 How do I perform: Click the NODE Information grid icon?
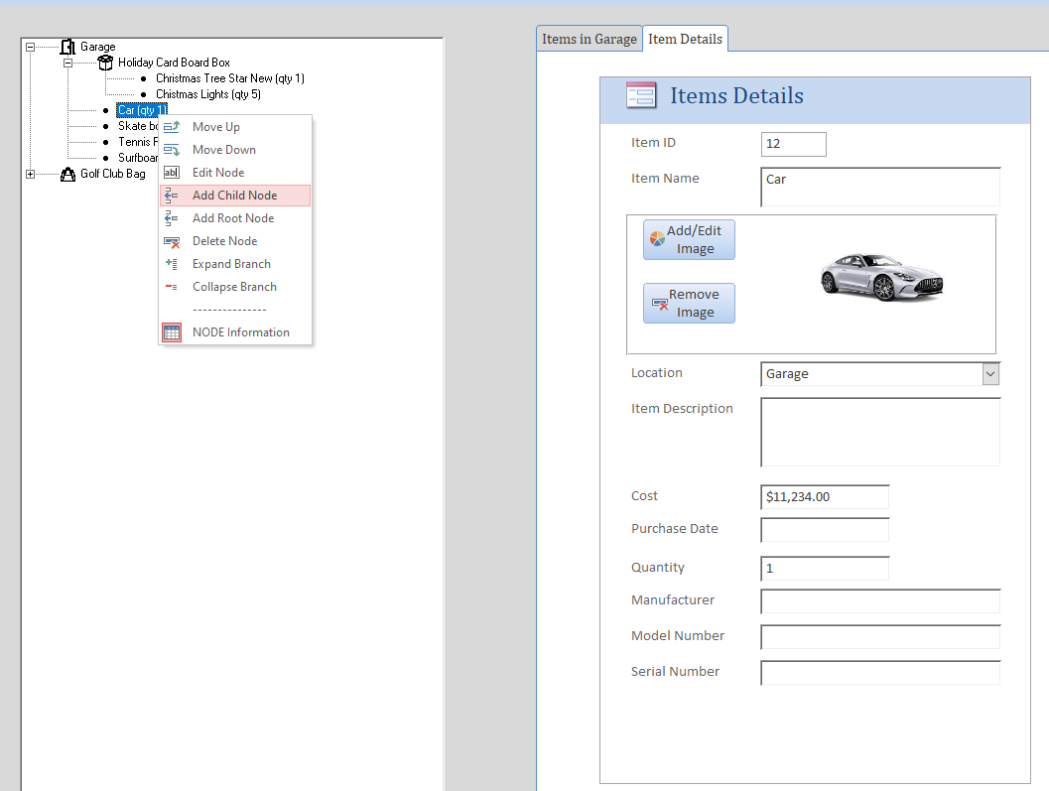point(172,332)
